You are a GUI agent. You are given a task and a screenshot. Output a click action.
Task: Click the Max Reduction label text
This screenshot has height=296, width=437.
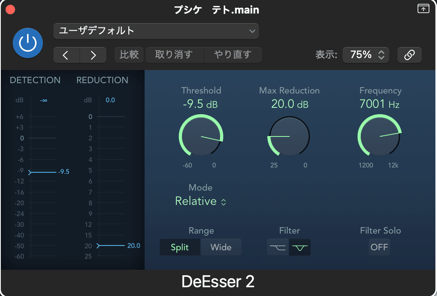click(289, 90)
